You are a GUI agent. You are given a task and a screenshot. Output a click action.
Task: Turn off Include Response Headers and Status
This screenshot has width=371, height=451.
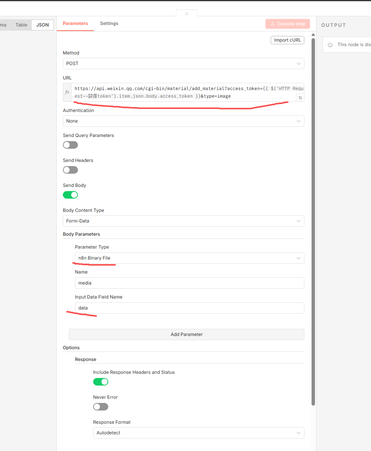coord(101,382)
